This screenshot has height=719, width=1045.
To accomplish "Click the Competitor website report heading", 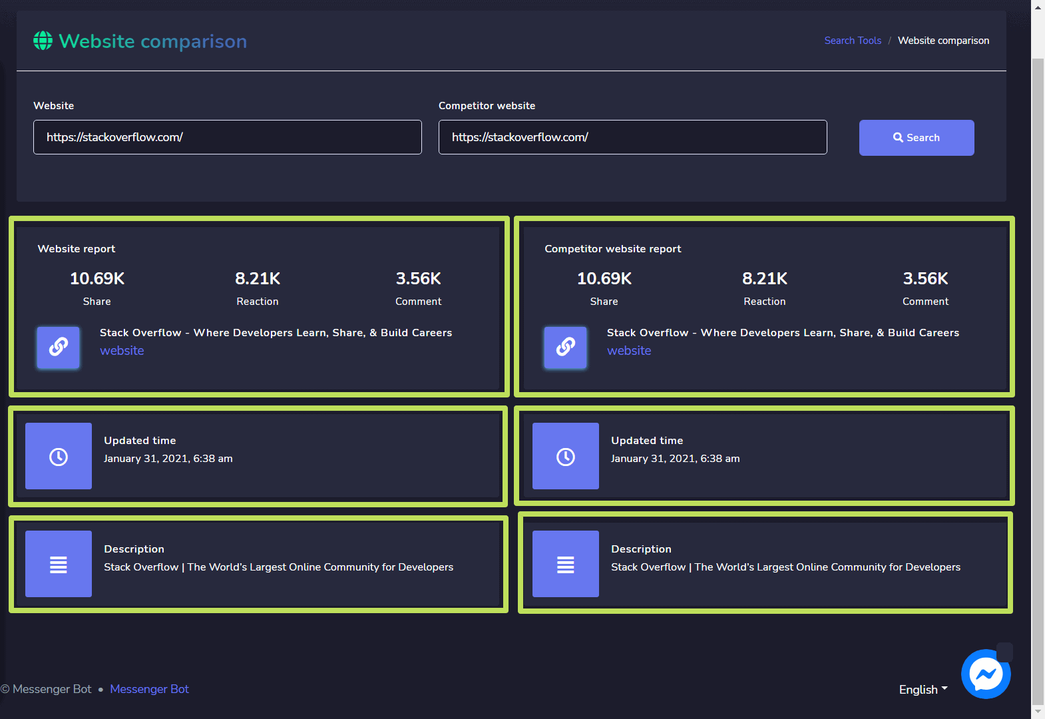I will (x=613, y=249).
